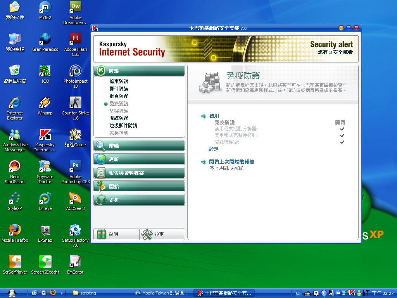Click the 啓用 enable link

click(x=214, y=116)
